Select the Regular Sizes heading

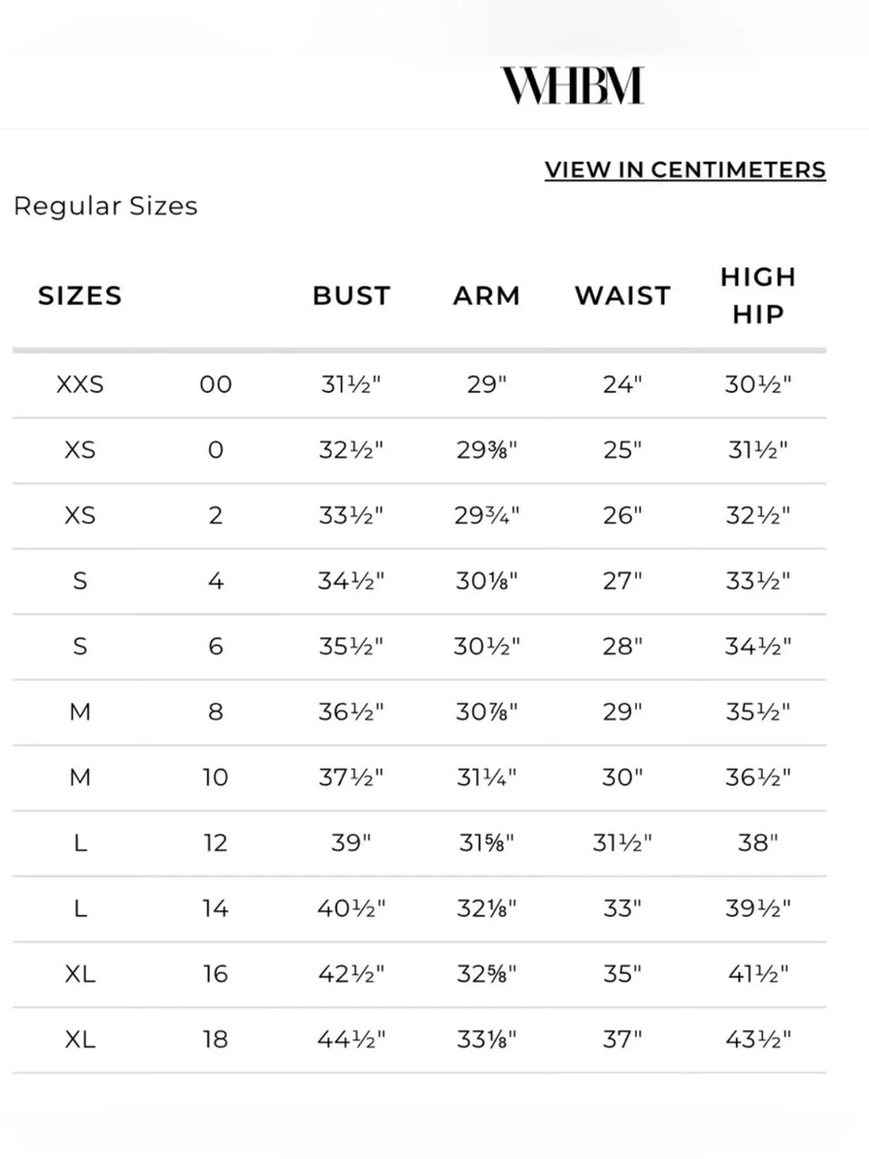(x=106, y=206)
